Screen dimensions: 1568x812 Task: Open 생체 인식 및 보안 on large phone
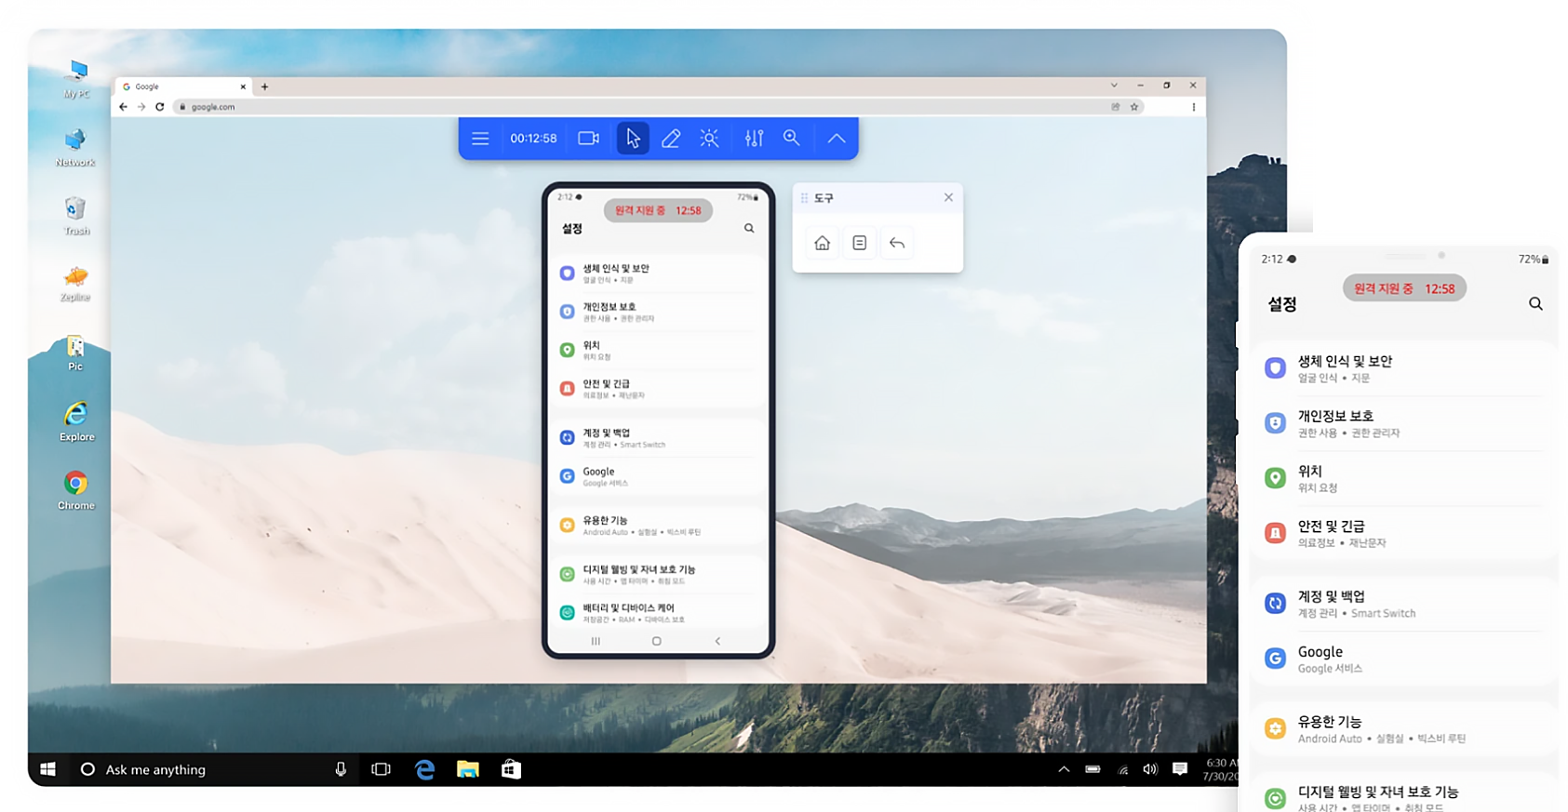[x=1405, y=368]
